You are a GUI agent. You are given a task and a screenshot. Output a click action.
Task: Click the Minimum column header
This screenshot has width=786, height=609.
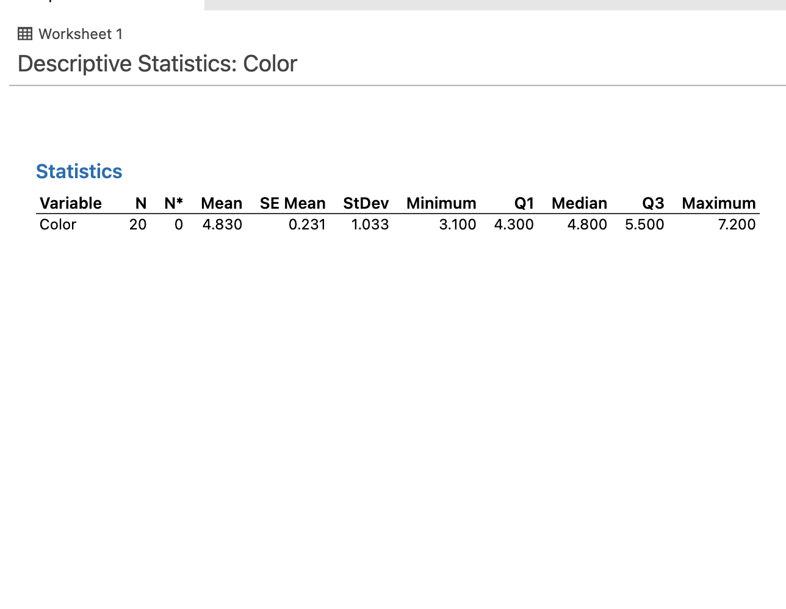click(x=441, y=203)
